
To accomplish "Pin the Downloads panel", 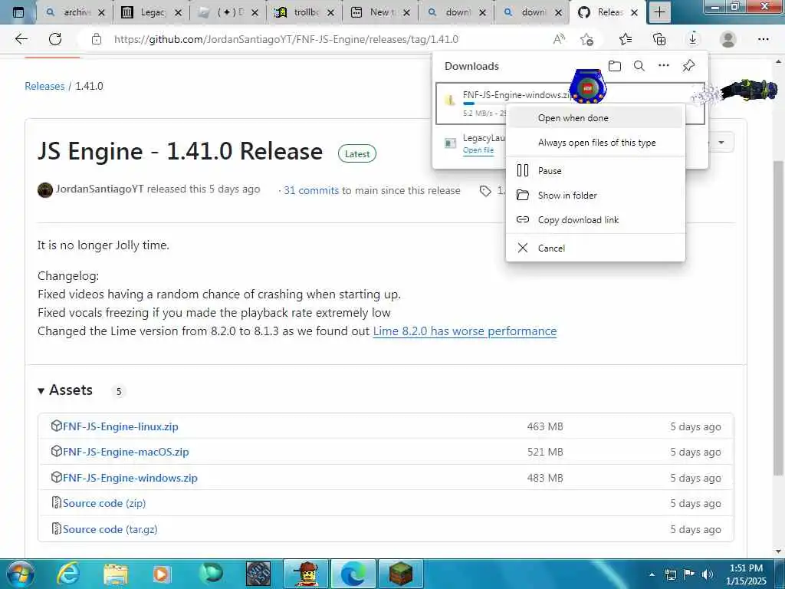I will click(688, 66).
